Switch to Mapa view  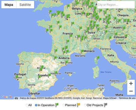pyautogui.click(x=9, y=4)
